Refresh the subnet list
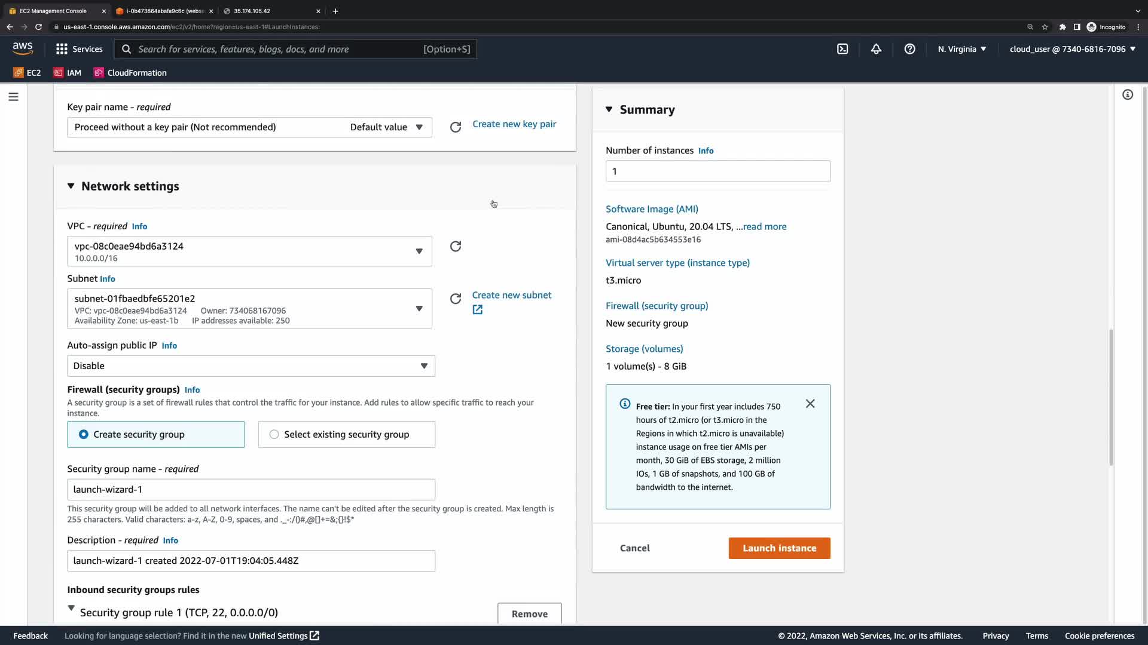The width and height of the screenshot is (1148, 645). tap(456, 299)
